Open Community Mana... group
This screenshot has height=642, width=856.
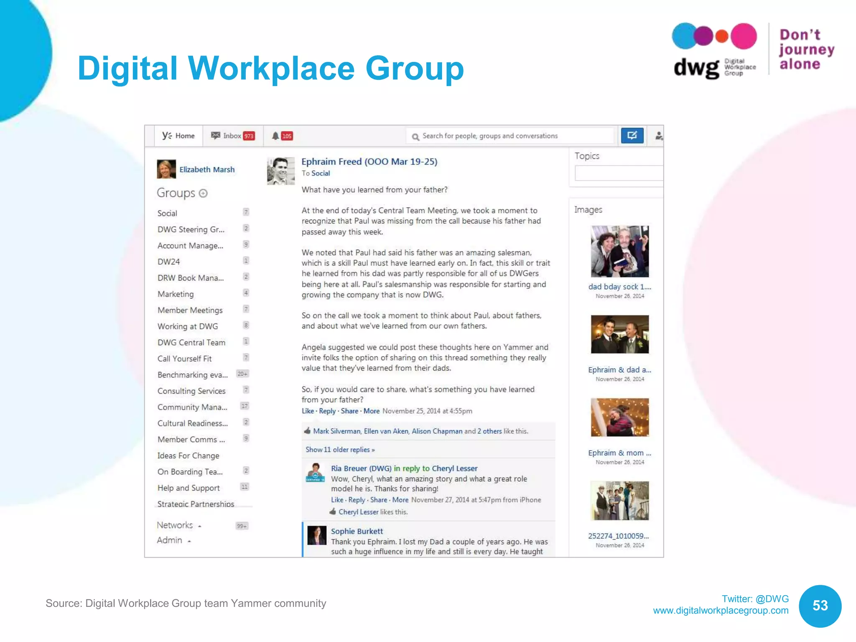point(192,407)
